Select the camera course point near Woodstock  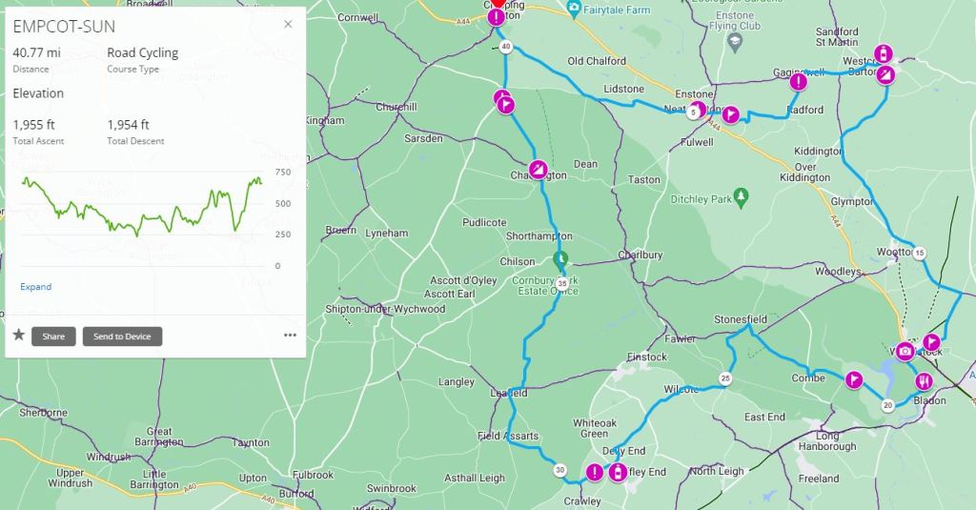tap(905, 351)
